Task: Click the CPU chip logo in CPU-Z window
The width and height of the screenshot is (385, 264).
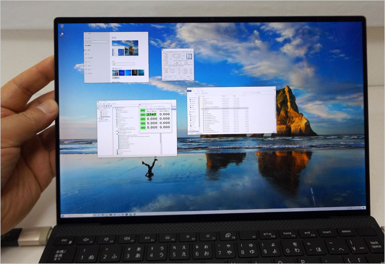Action: click(189, 56)
